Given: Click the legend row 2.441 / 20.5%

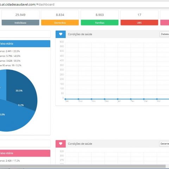Looking at the screenshot, I should (x=10, y=51).
